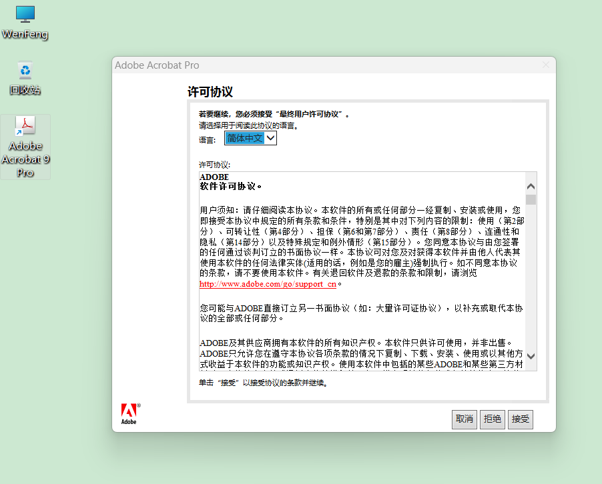Screen dimensions: 602x484
Task: Open the WenFeng computer desktop icon
Action: 25,23
